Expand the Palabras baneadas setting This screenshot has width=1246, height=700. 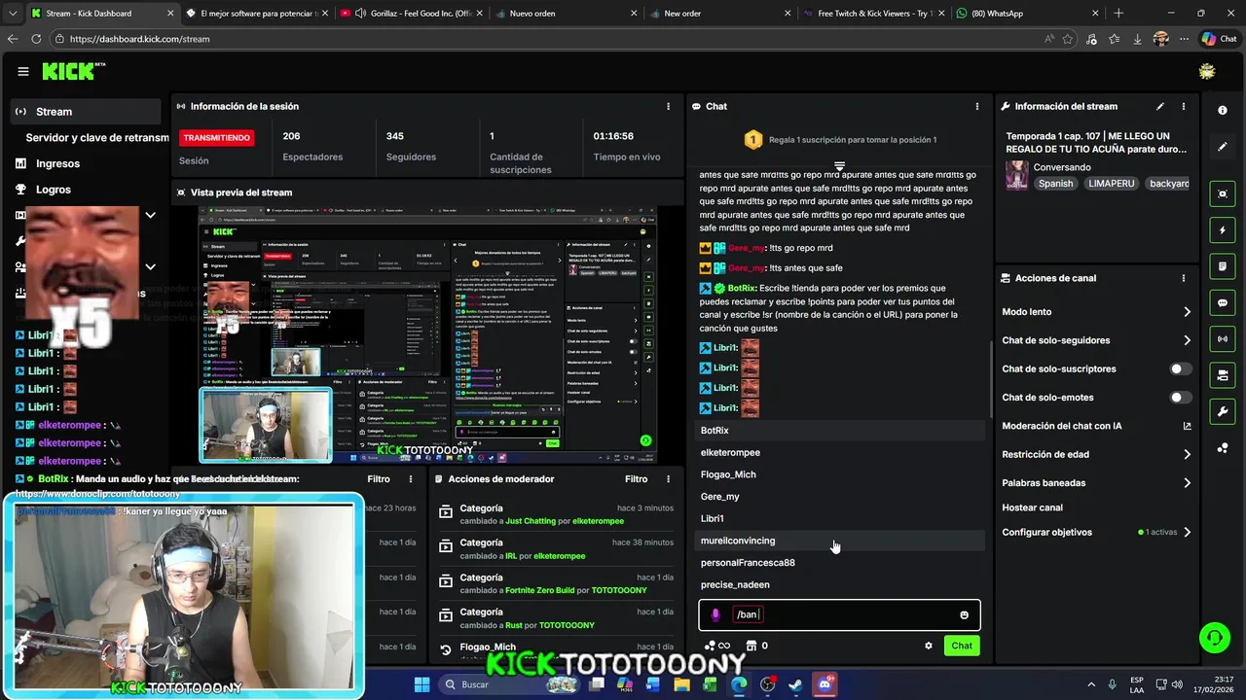point(1187,482)
